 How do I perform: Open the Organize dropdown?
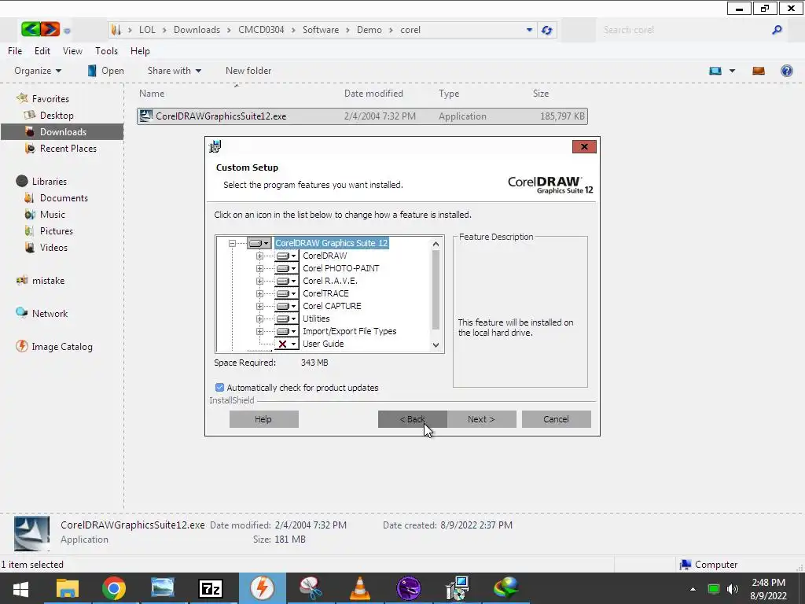tap(38, 71)
